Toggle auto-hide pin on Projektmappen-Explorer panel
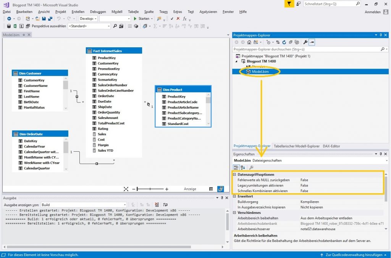This screenshot has height=258, width=391. (x=380, y=35)
